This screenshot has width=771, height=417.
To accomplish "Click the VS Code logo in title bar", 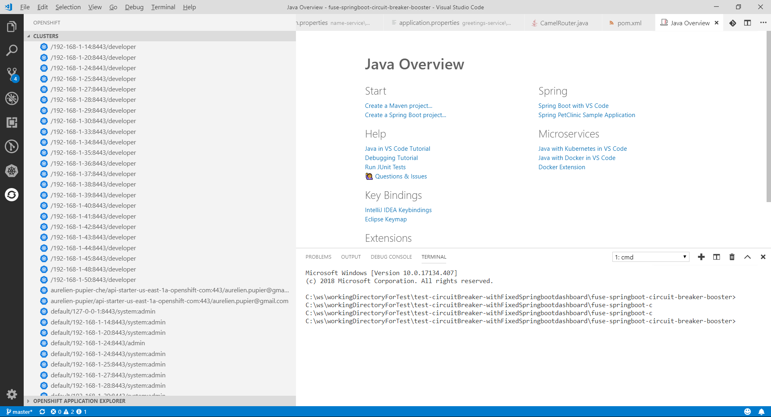I will (x=8, y=7).
